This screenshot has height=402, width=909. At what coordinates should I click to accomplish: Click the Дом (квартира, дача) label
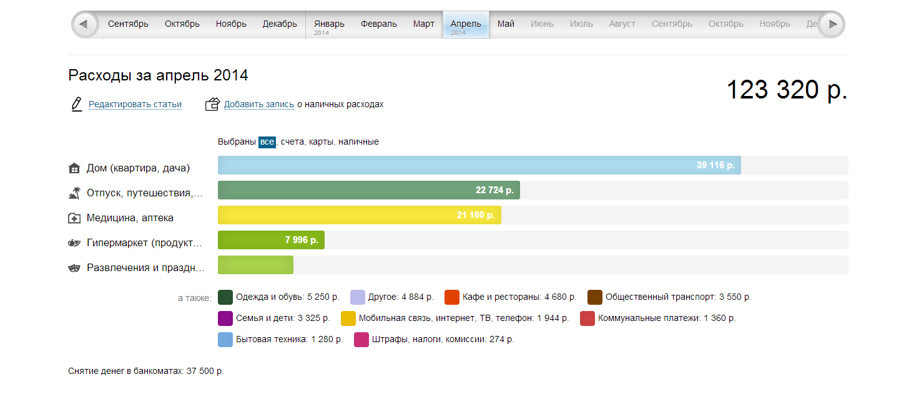click(x=138, y=168)
